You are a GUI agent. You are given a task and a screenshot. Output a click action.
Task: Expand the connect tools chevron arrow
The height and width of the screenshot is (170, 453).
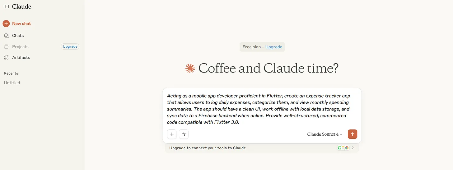pos(353,148)
